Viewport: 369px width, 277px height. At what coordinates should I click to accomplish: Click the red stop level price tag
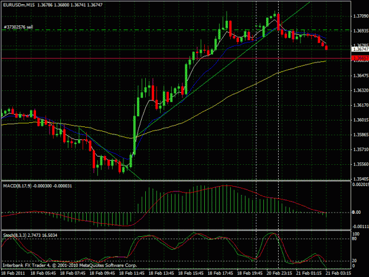(360, 58)
